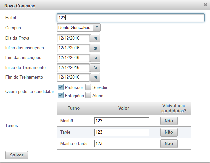Open calendar picker for Dia da Prova

[x=95, y=38]
